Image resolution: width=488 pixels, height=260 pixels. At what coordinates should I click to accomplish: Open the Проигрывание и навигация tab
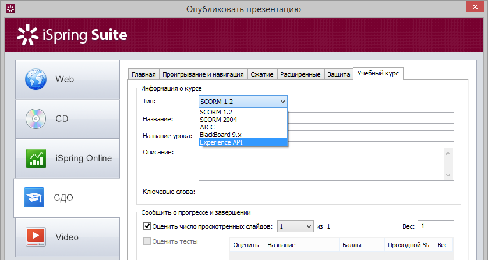click(x=203, y=74)
